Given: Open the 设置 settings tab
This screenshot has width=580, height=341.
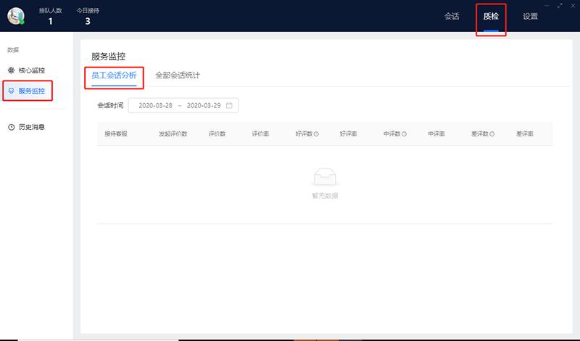Looking at the screenshot, I should click(x=530, y=16).
